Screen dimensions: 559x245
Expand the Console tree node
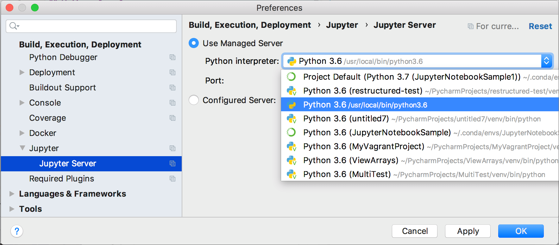pyautogui.click(x=22, y=103)
